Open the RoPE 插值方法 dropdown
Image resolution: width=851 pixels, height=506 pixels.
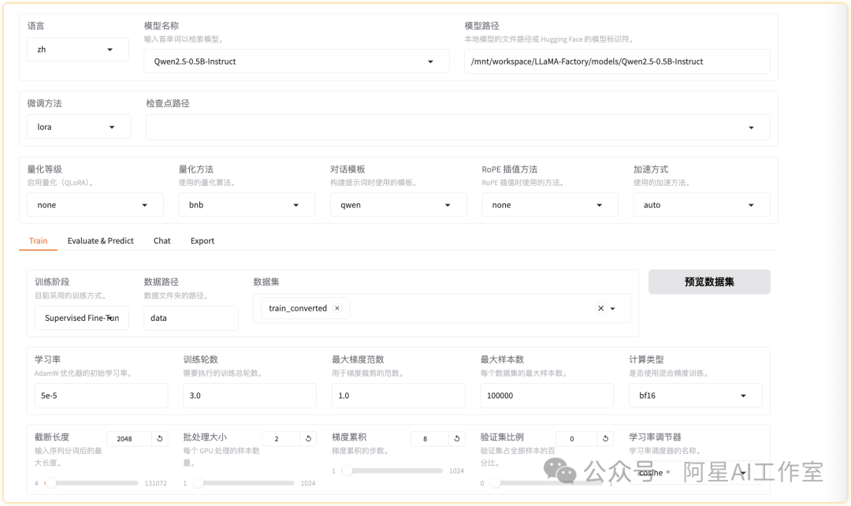tap(550, 205)
